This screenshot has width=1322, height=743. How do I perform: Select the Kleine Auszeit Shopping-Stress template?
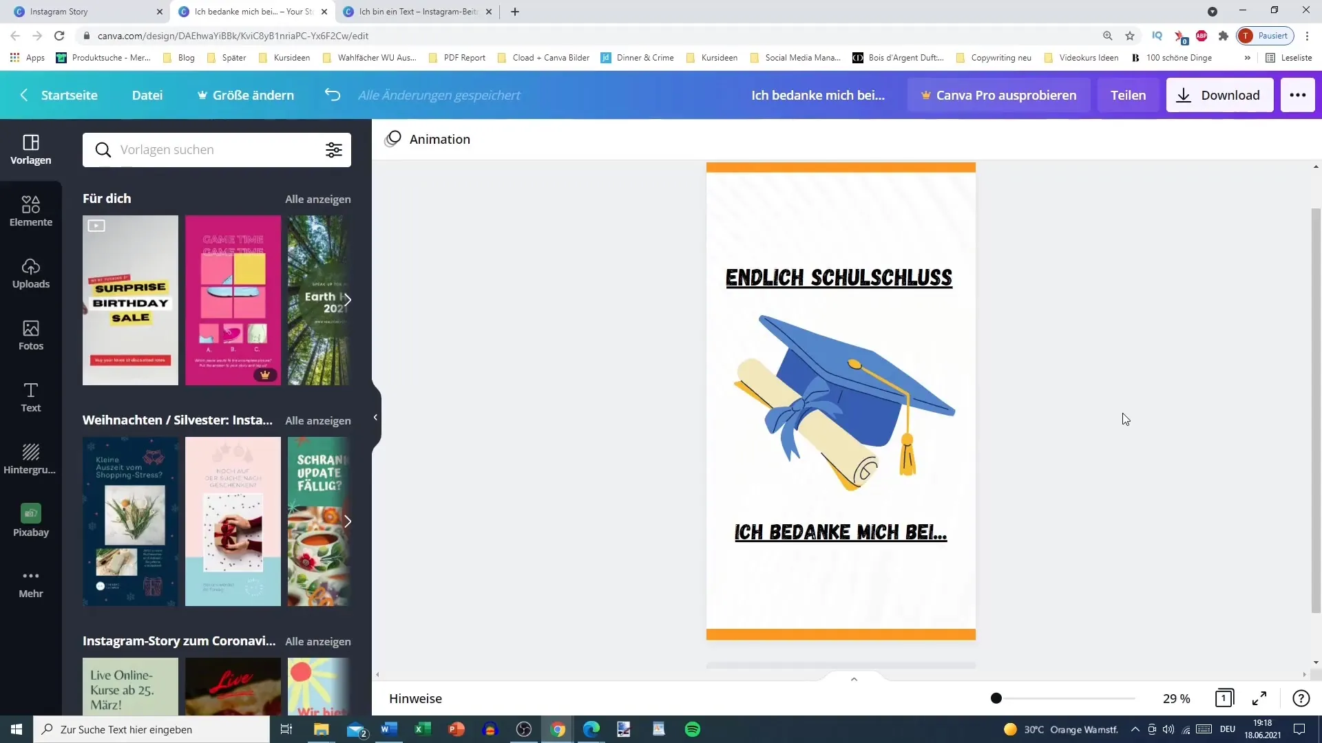pos(130,521)
